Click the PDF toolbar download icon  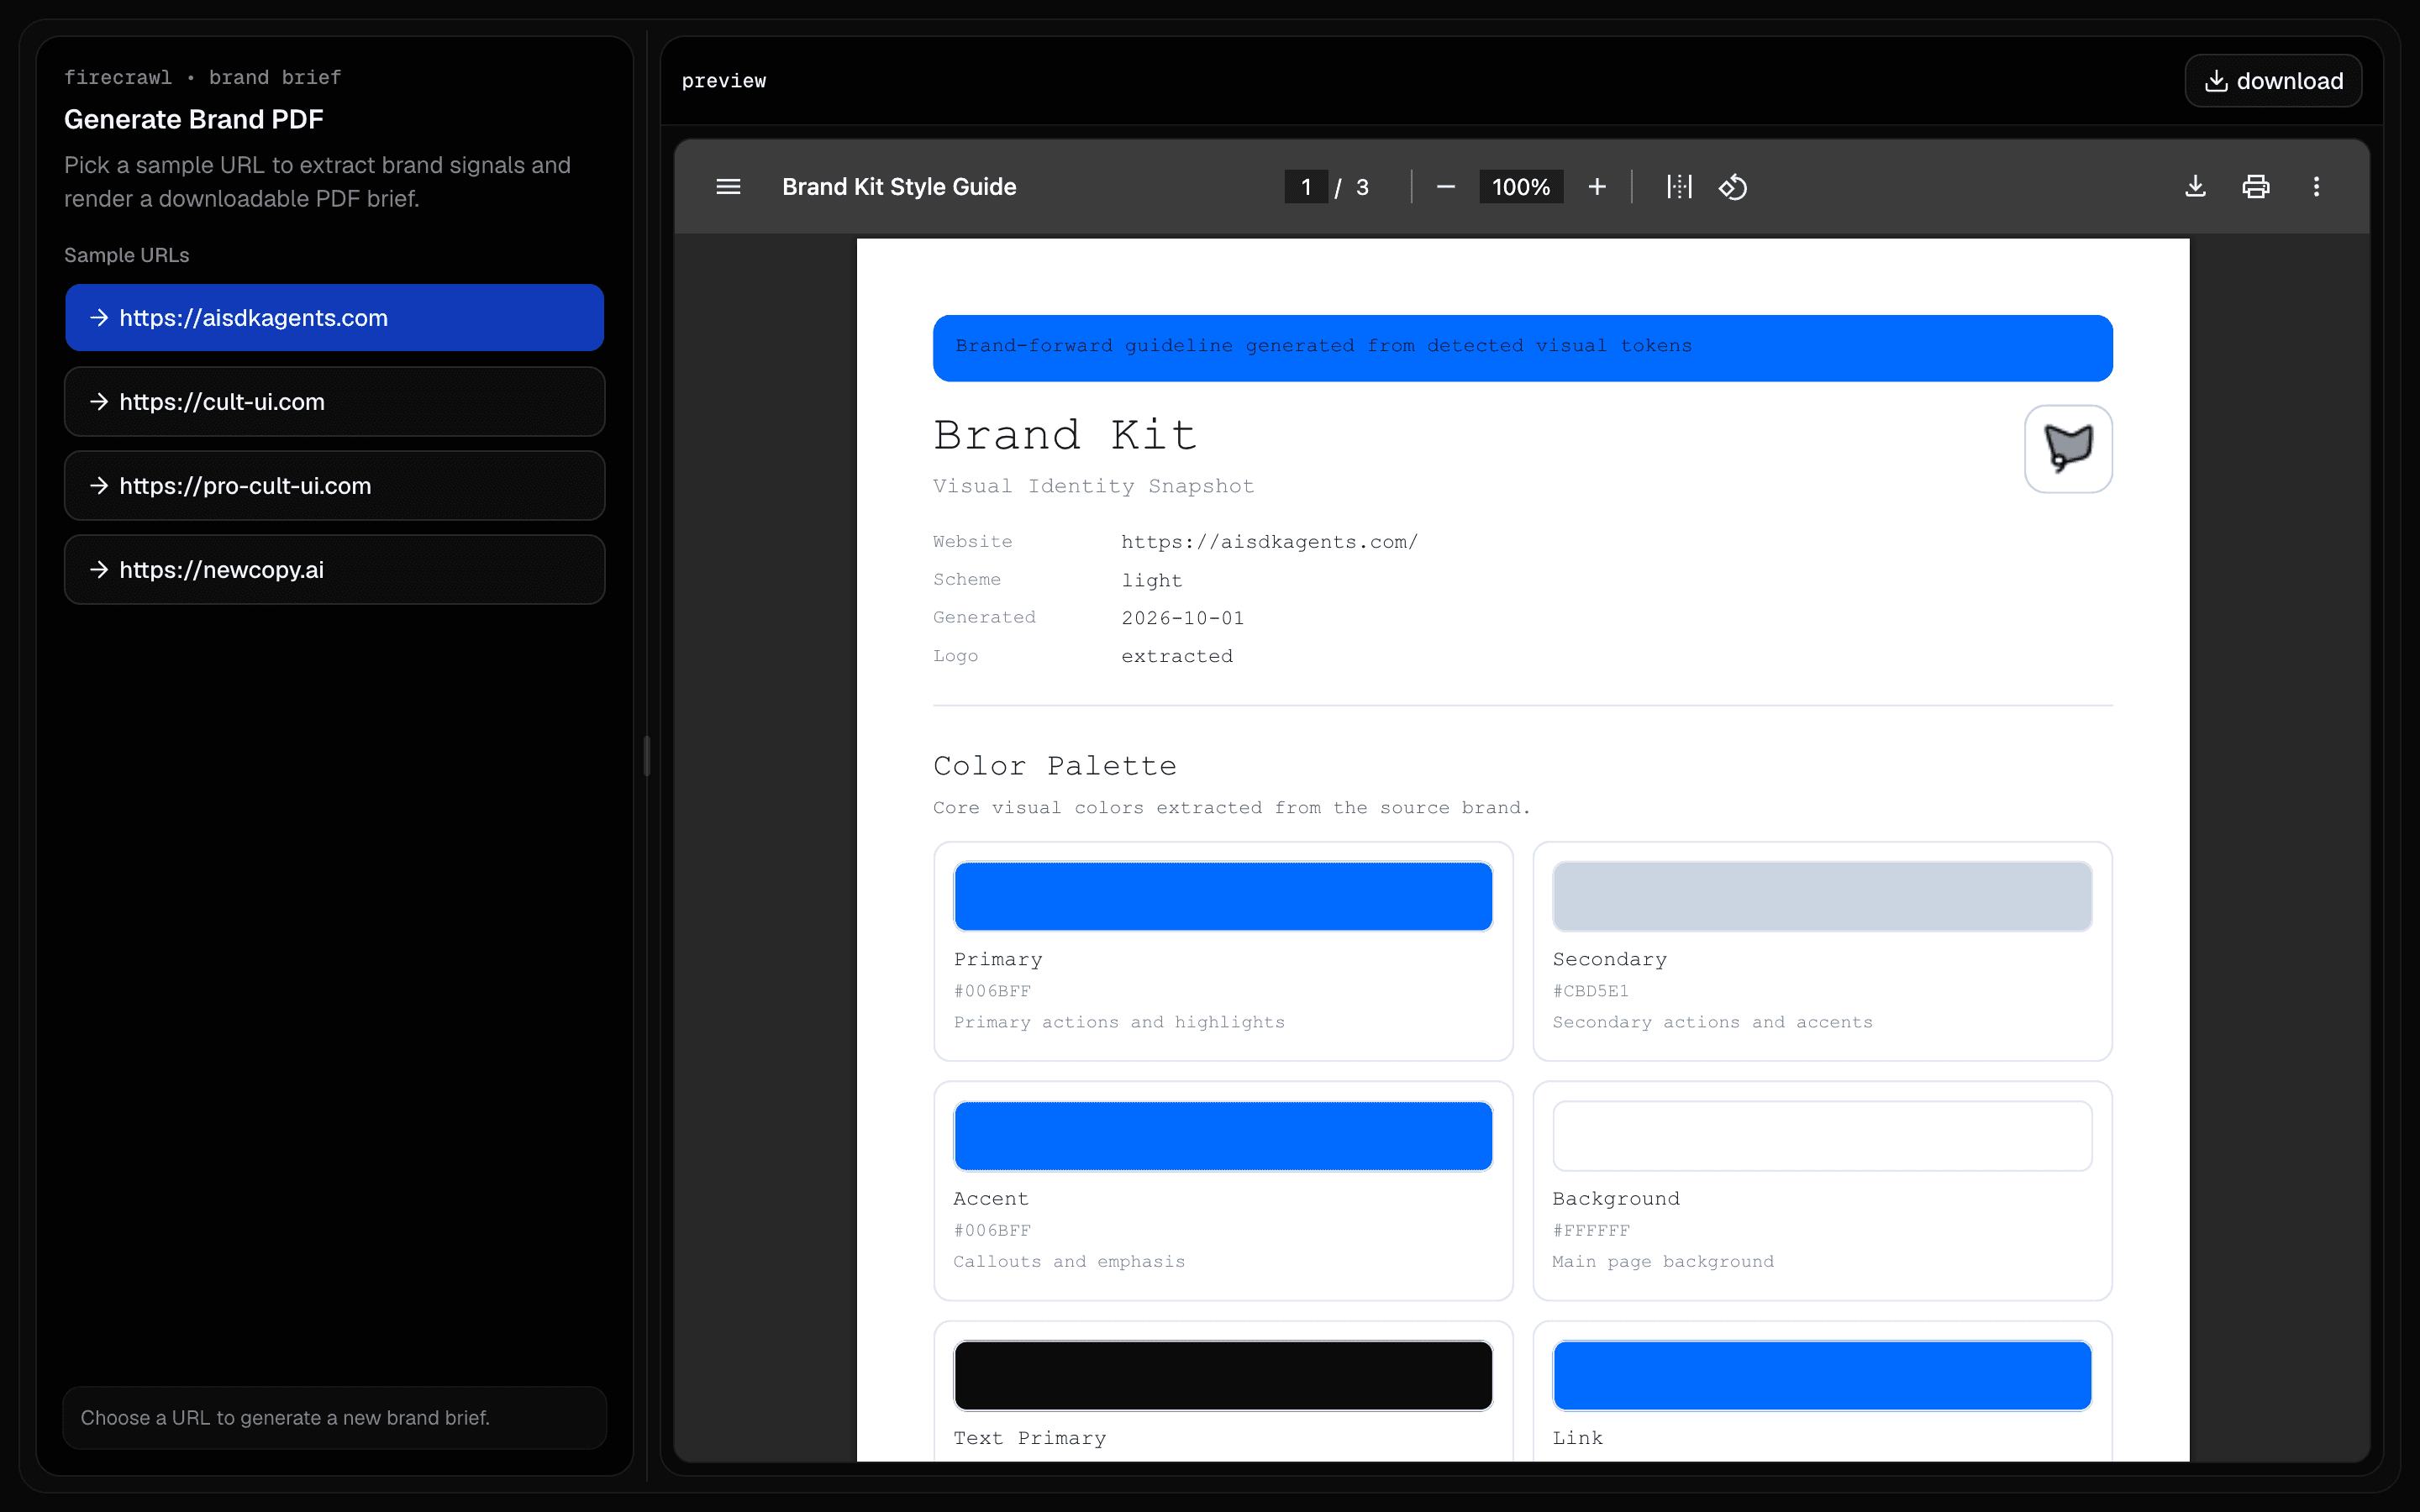pyautogui.click(x=2195, y=187)
